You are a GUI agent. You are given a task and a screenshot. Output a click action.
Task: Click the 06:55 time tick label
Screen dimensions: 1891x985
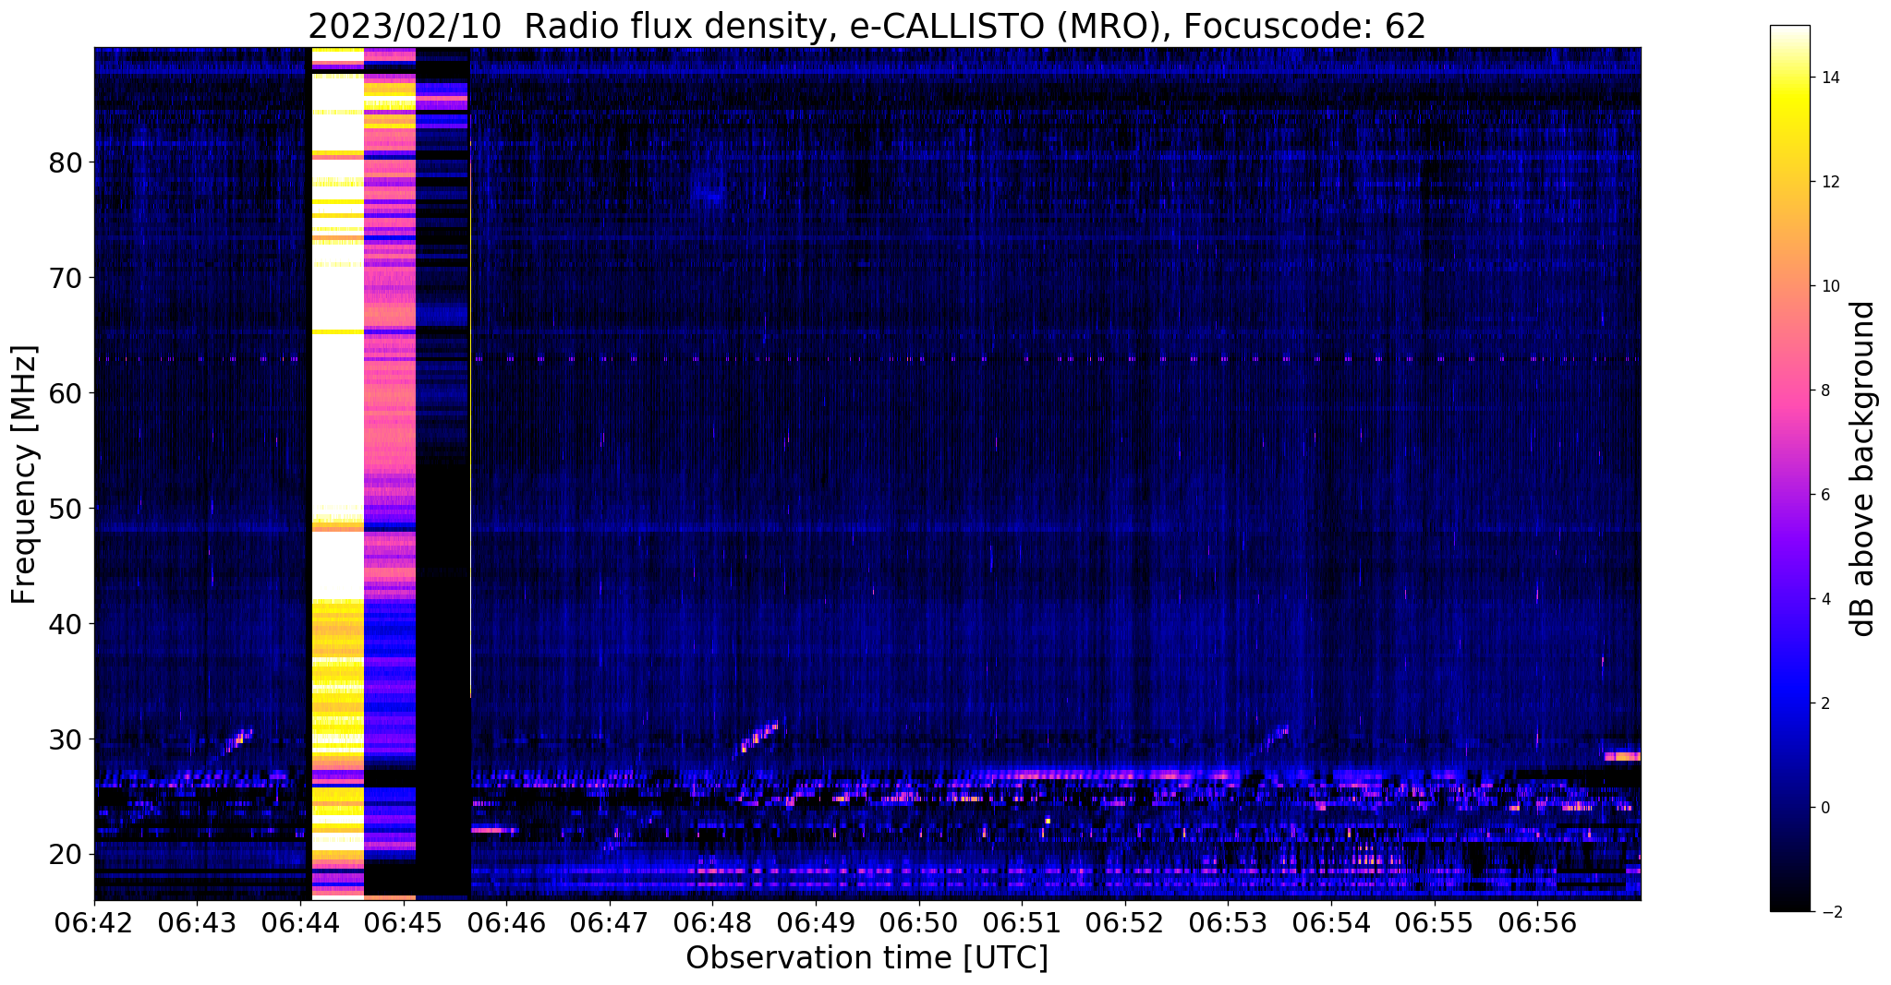pyautogui.click(x=1435, y=921)
